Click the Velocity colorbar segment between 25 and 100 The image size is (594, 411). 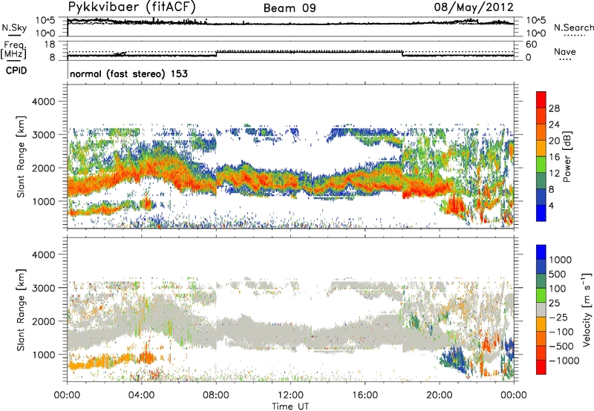coord(541,295)
